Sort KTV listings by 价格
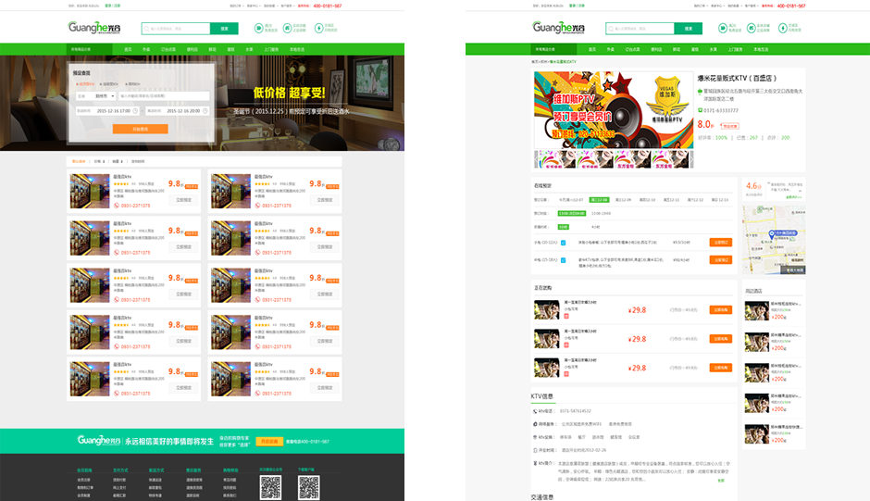870x501 pixels. pos(99,162)
